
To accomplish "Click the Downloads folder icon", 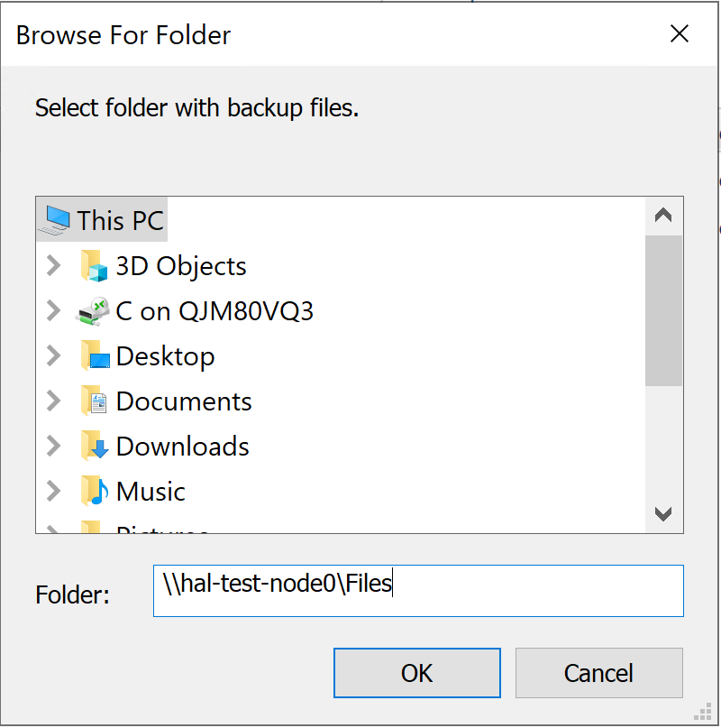I will (96, 447).
